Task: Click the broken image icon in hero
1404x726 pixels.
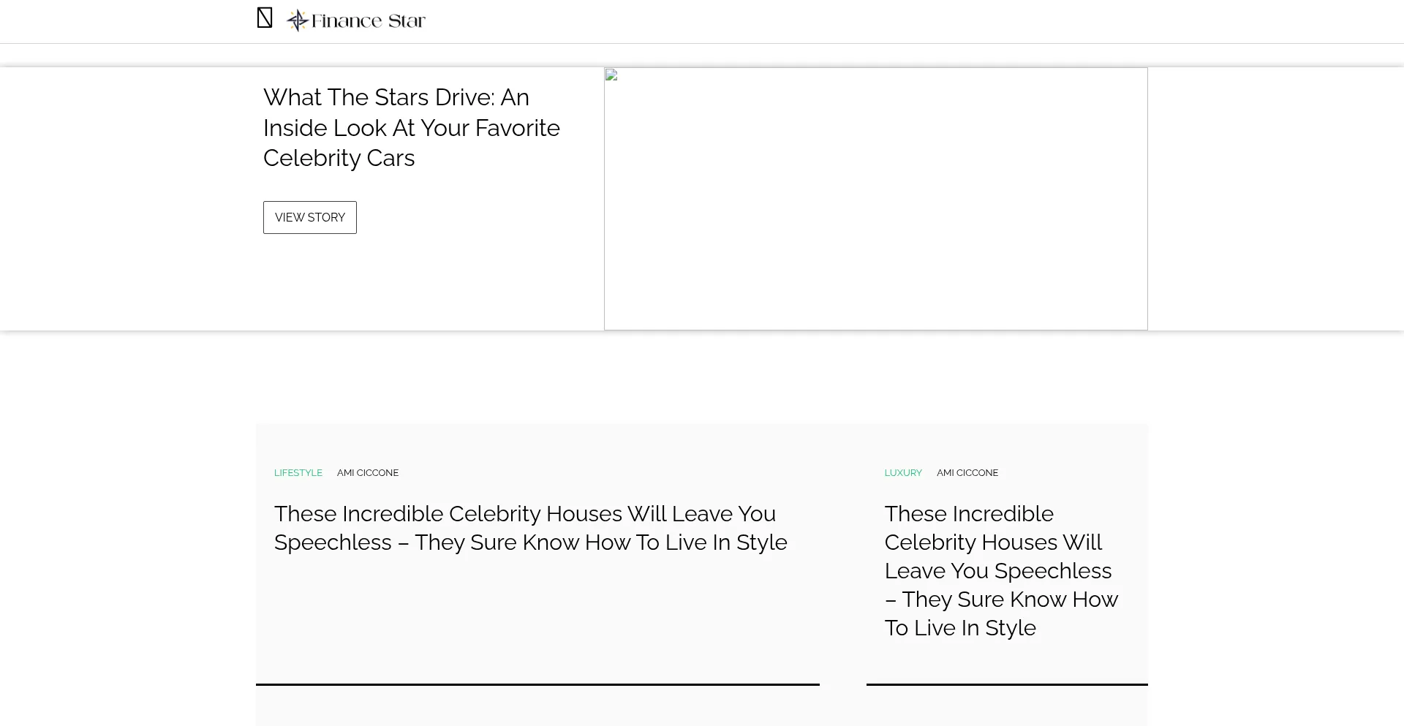Action: [x=611, y=75]
